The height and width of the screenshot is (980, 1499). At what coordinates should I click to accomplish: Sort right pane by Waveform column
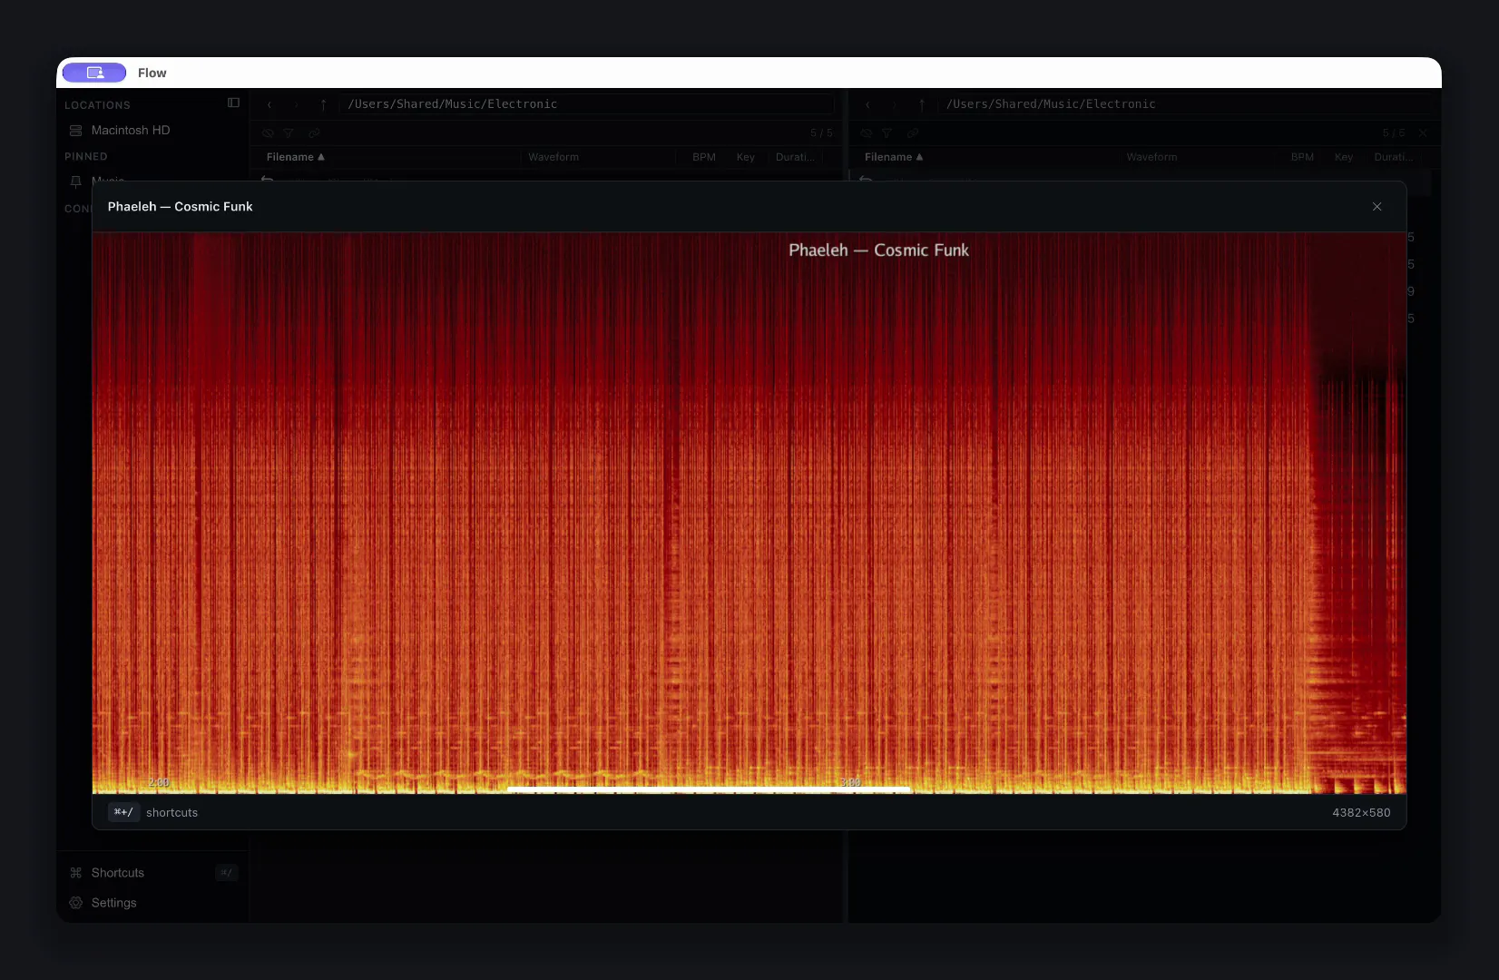pos(1152,157)
